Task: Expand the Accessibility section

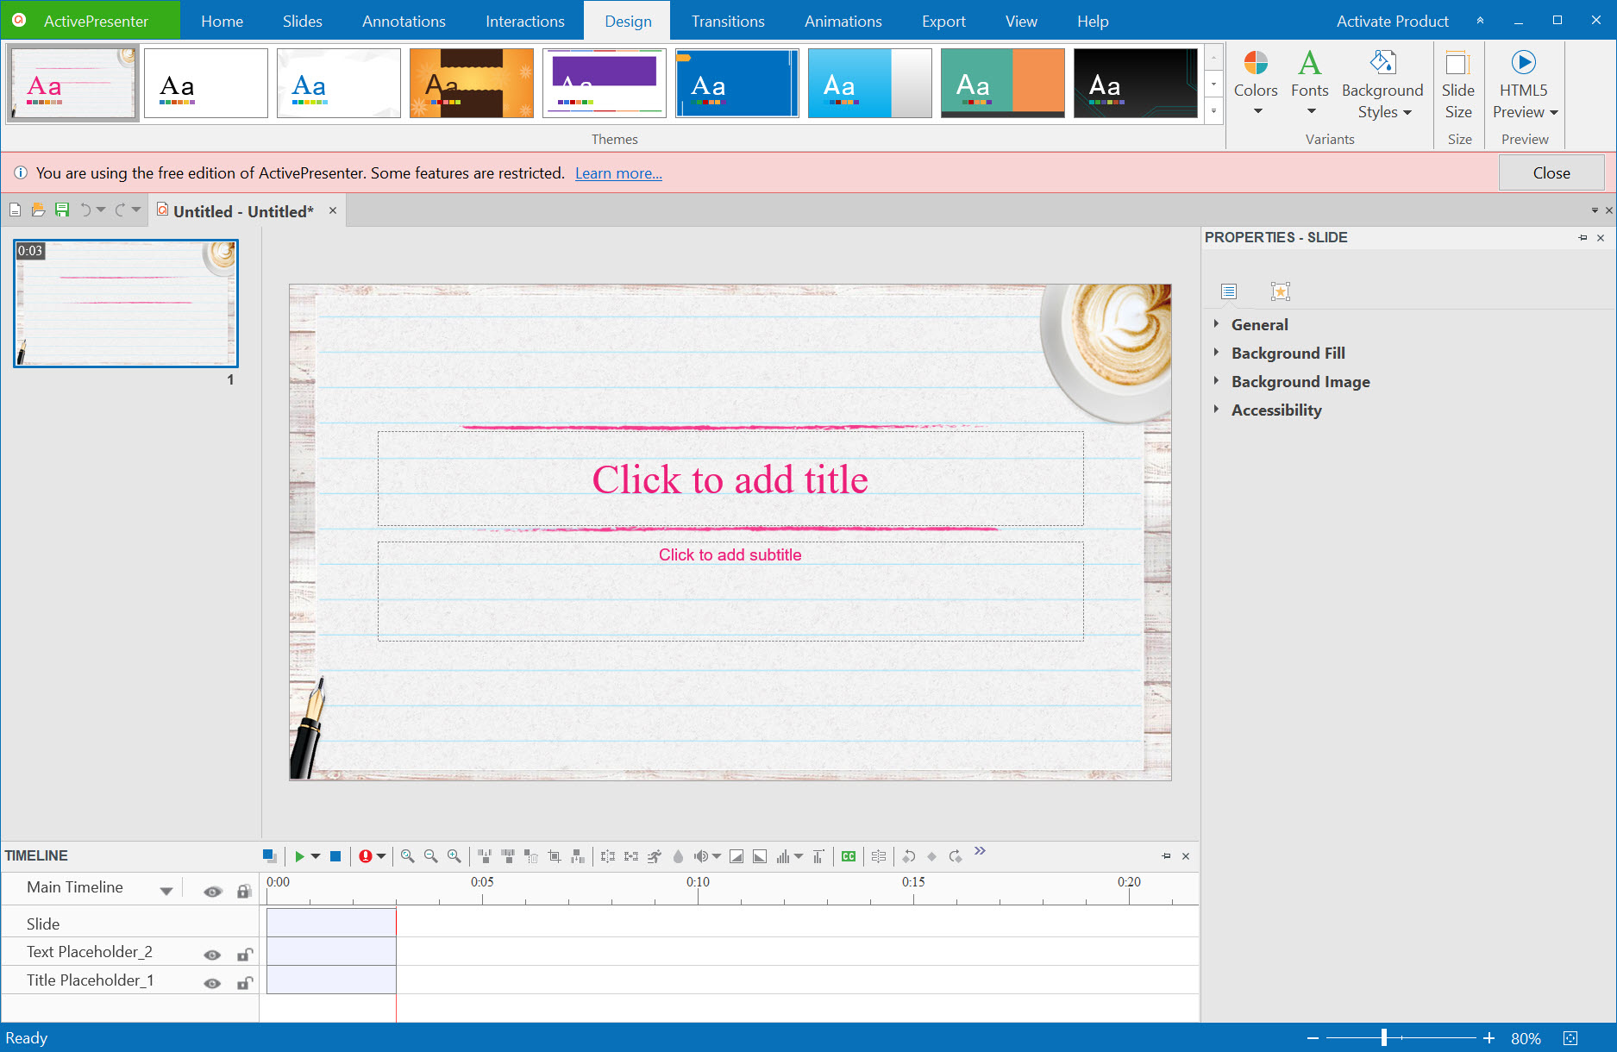Action: pos(1275,410)
